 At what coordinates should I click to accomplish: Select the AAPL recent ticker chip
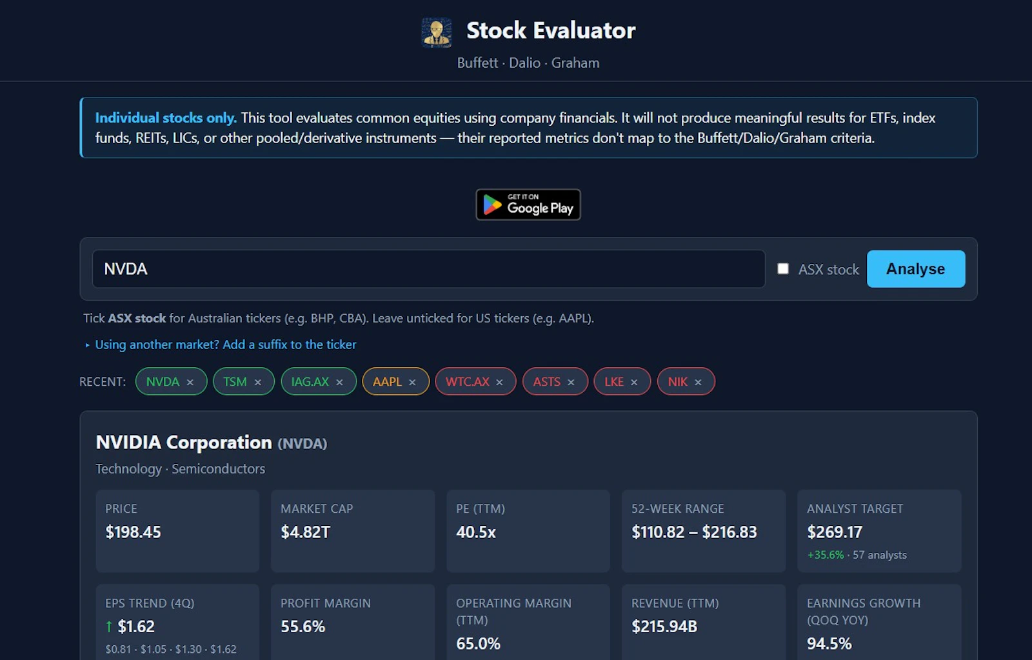388,381
